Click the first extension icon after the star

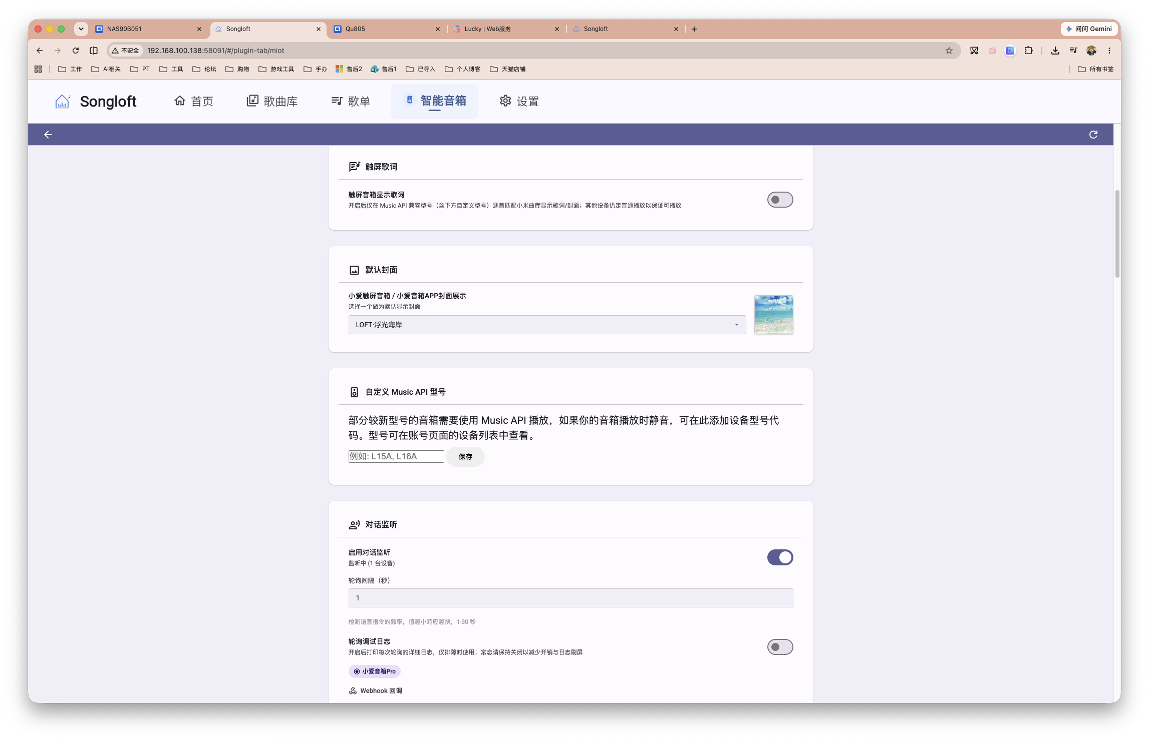(x=974, y=51)
